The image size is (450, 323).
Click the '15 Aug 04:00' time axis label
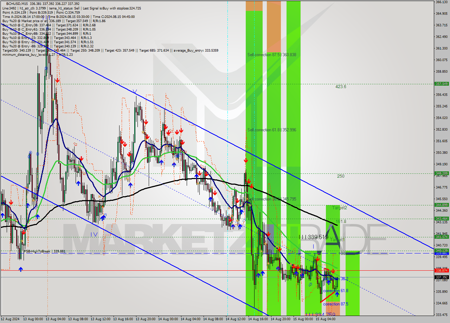click(326, 319)
